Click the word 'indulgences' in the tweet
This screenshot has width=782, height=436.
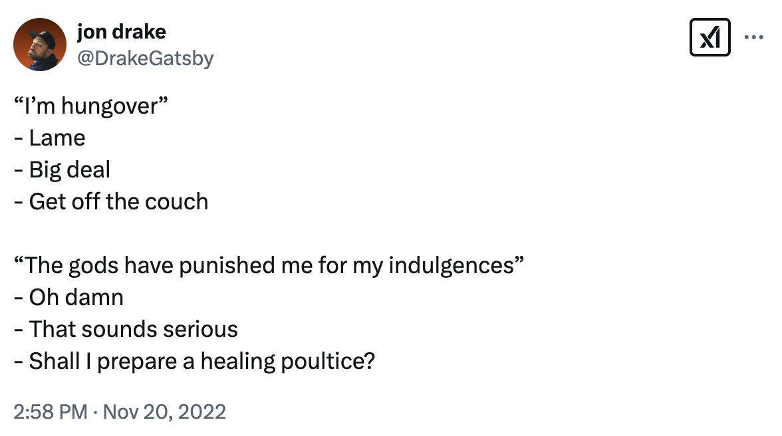click(452, 266)
